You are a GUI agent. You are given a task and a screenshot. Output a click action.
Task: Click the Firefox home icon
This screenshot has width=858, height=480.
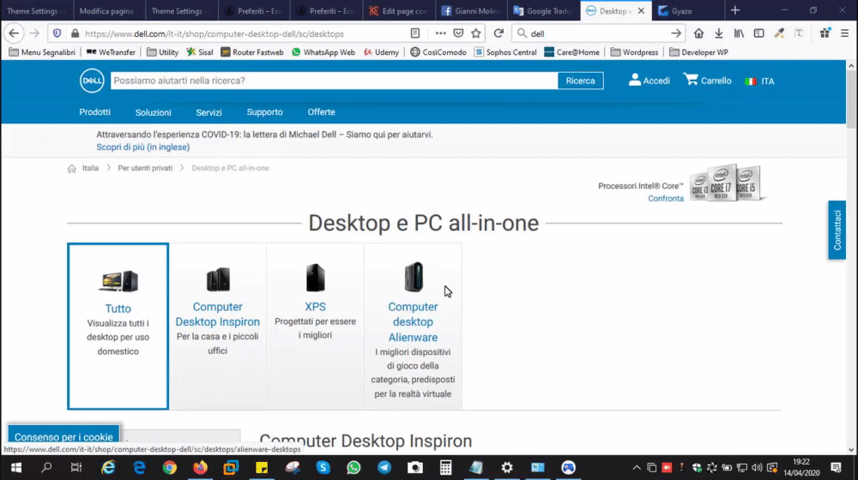[698, 33]
